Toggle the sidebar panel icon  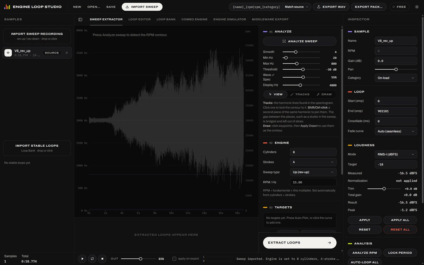point(80,19)
